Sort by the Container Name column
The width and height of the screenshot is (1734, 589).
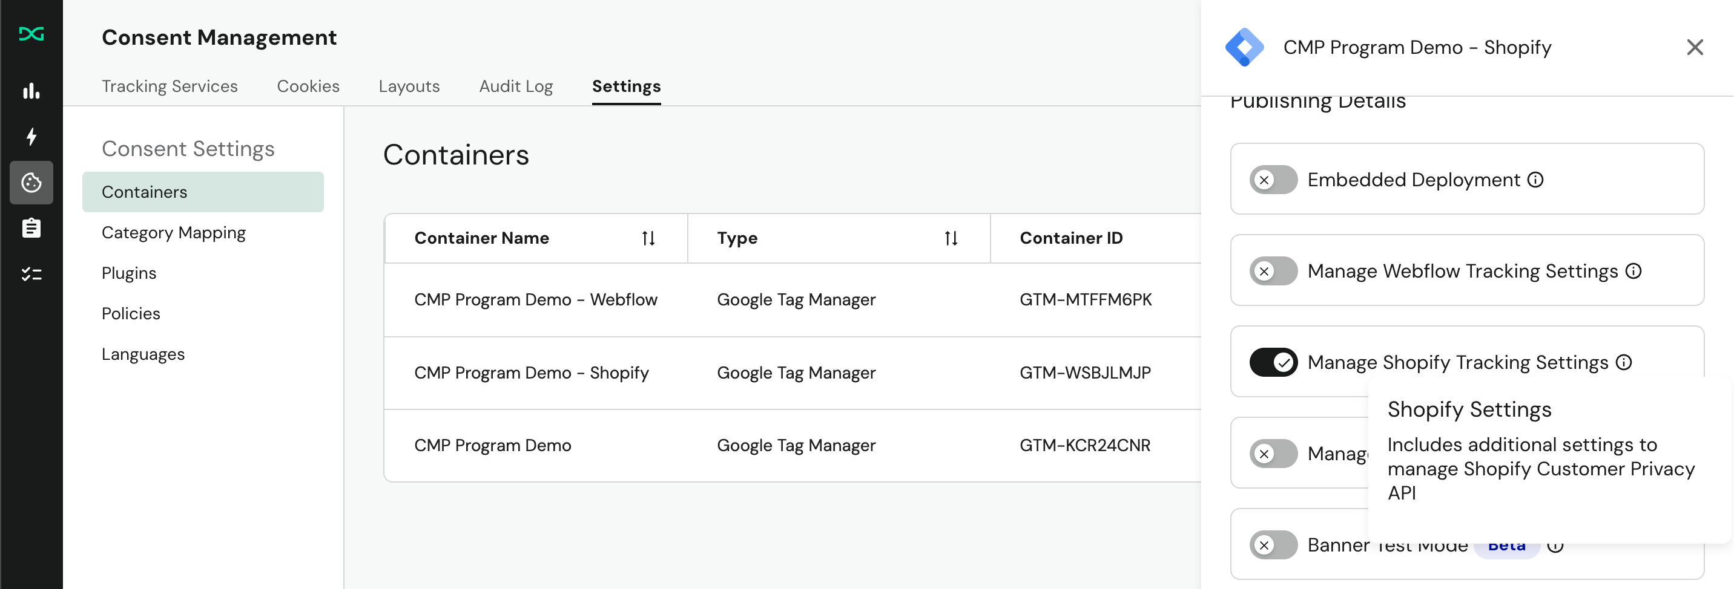[648, 237]
